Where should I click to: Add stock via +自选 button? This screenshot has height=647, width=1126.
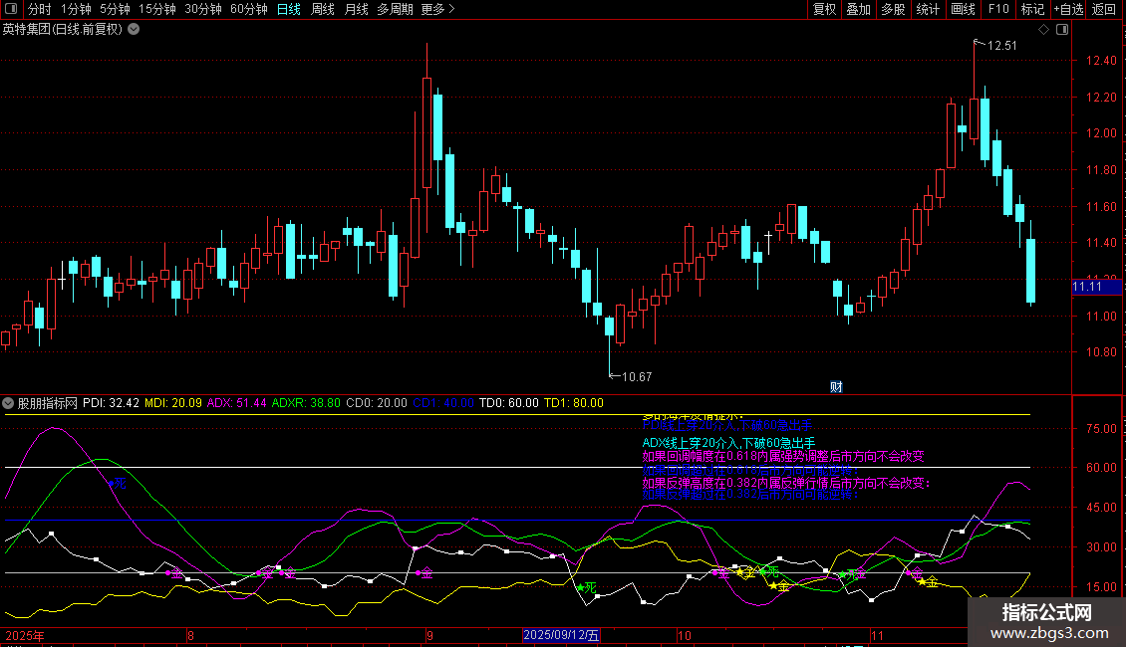[1068, 9]
